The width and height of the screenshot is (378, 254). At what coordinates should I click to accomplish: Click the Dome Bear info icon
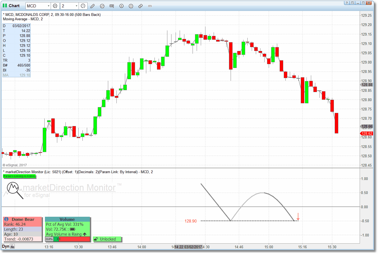tap(6, 219)
